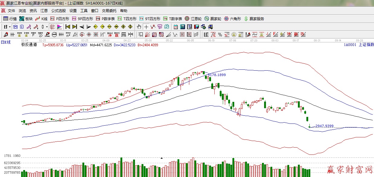Expand the candlestick chart type dropdown arrow
This screenshot has height=177, width=374.
pos(47,27)
